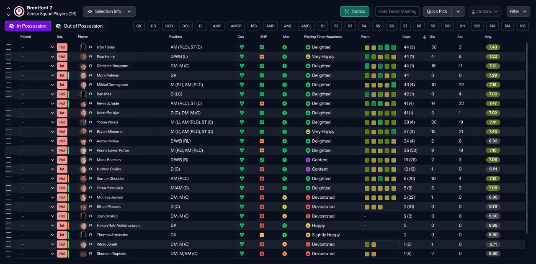
Task: Click the person icon beside Ben Mee
Action: click(x=90, y=94)
